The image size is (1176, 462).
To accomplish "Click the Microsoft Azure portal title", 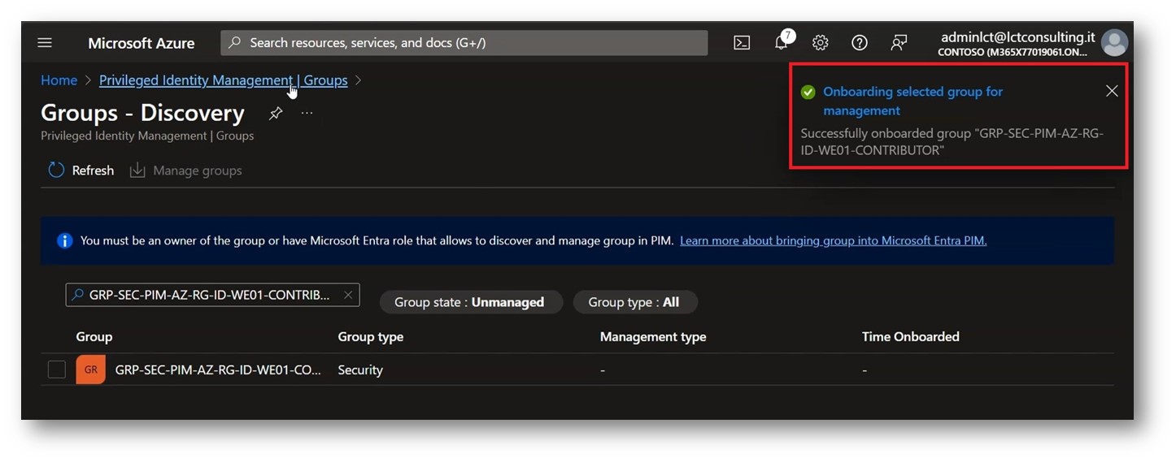I will tap(142, 43).
